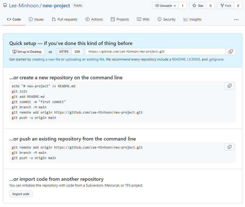Open the stargazers count next to Star
This screenshot has height=207, width=245.
[210, 5]
